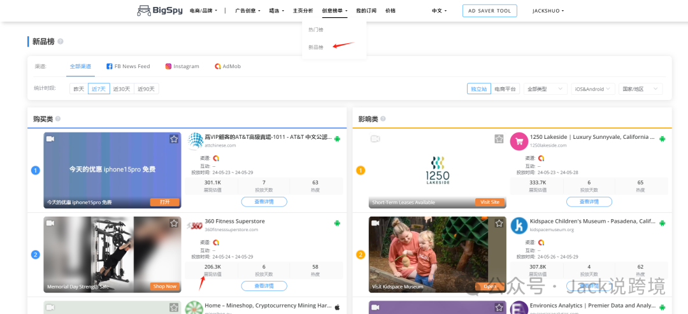The width and height of the screenshot is (688, 314).
Task: Click 查看详情 for 360 Fitness Superstore
Action: point(264,286)
